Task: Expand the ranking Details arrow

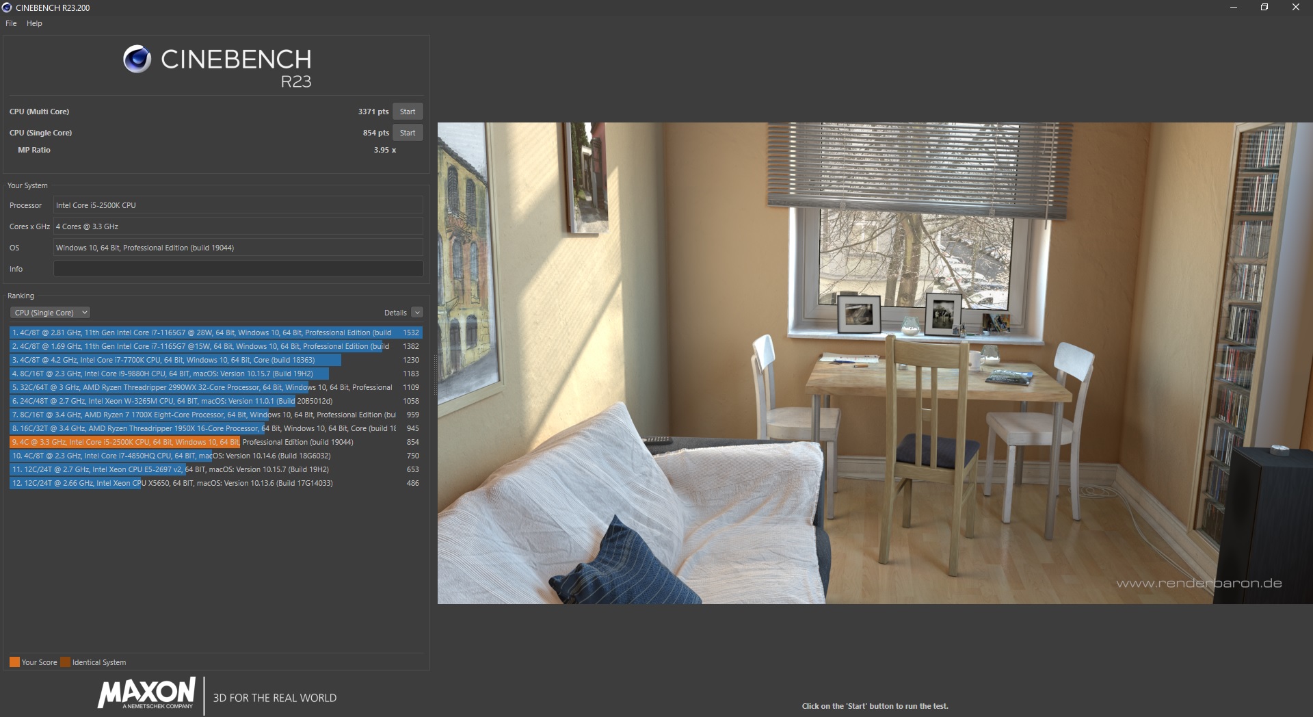Action: coord(417,313)
